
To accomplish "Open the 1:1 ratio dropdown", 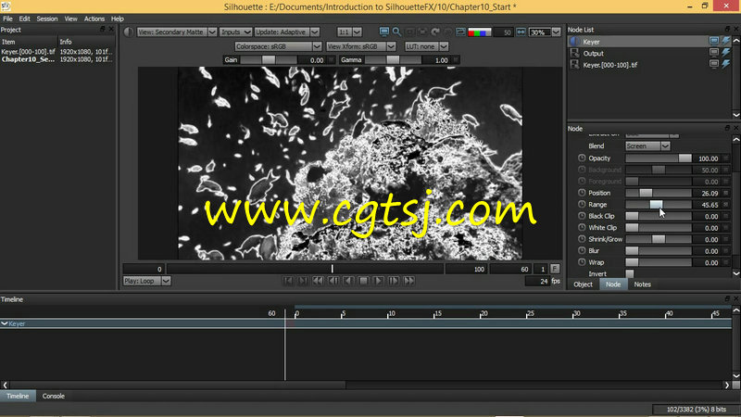I will [x=349, y=32].
